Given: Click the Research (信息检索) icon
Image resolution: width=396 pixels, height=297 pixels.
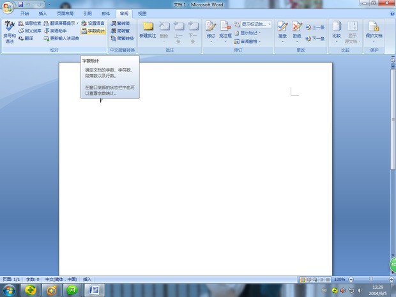Looking at the screenshot, I should click(x=29, y=23).
